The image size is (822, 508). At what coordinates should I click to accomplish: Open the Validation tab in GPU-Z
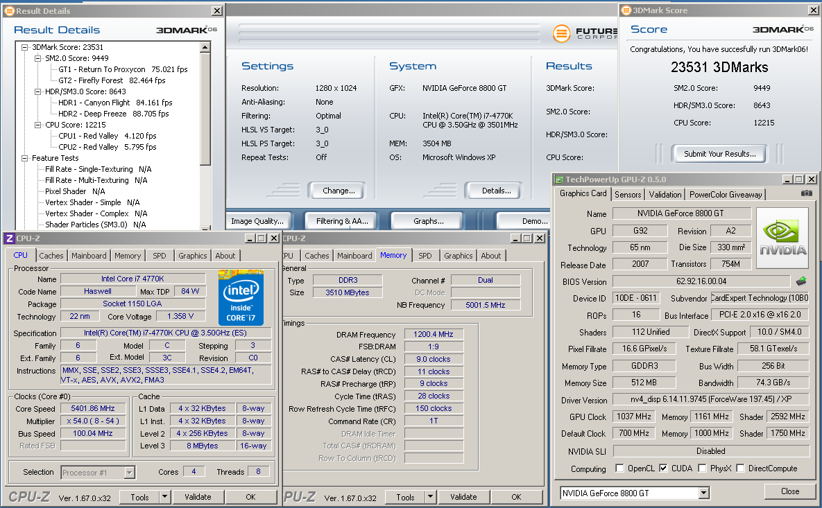tap(665, 194)
